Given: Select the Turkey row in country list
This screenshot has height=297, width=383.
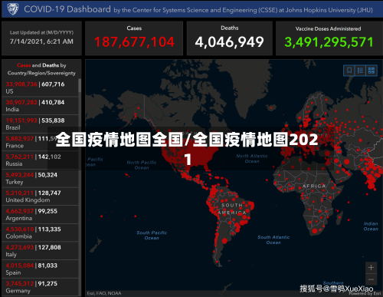Looking at the screenshot, I should click(40, 178).
